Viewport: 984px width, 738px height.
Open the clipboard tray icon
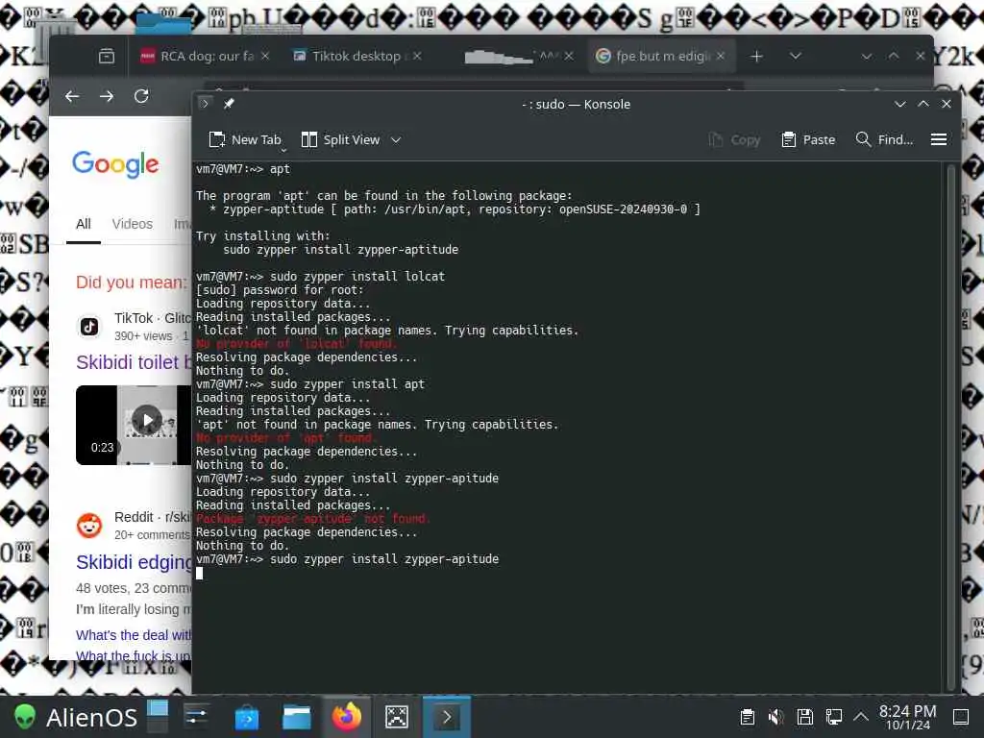tap(747, 717)
